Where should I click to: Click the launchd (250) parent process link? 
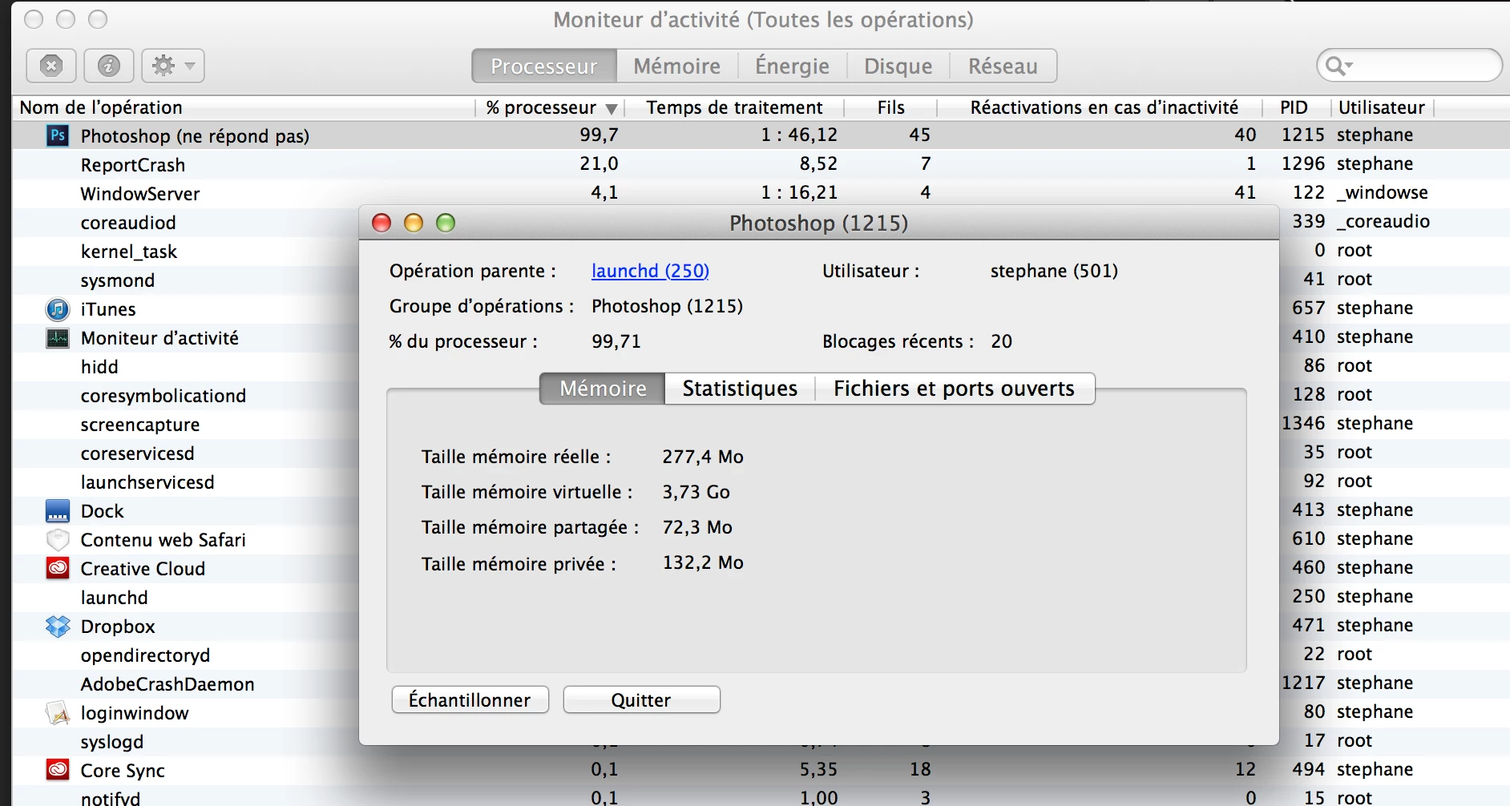tap(650, 271)
